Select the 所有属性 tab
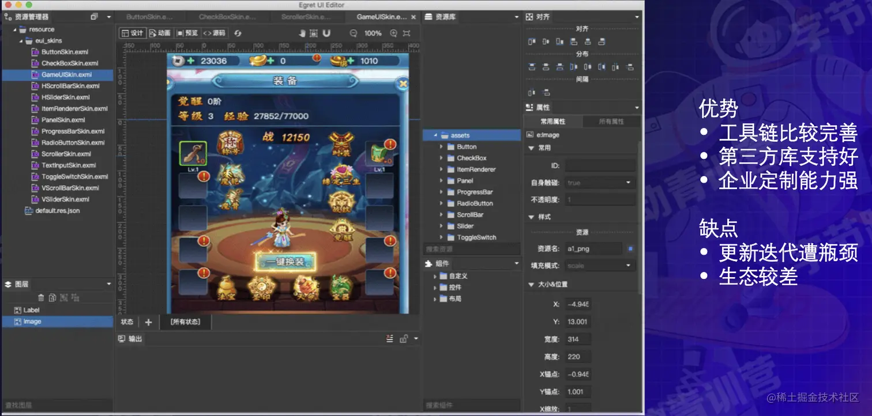This screenshot has width=872, height=416. coord(612,122)
